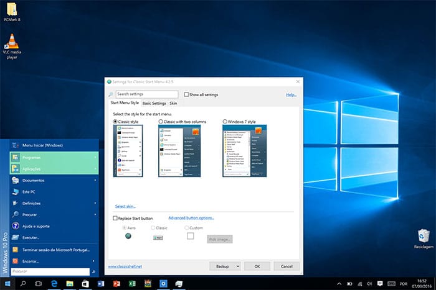Open Action Center notifications icon
The width and height of the screenshot is (436, 290).
(x=380, y=283)
